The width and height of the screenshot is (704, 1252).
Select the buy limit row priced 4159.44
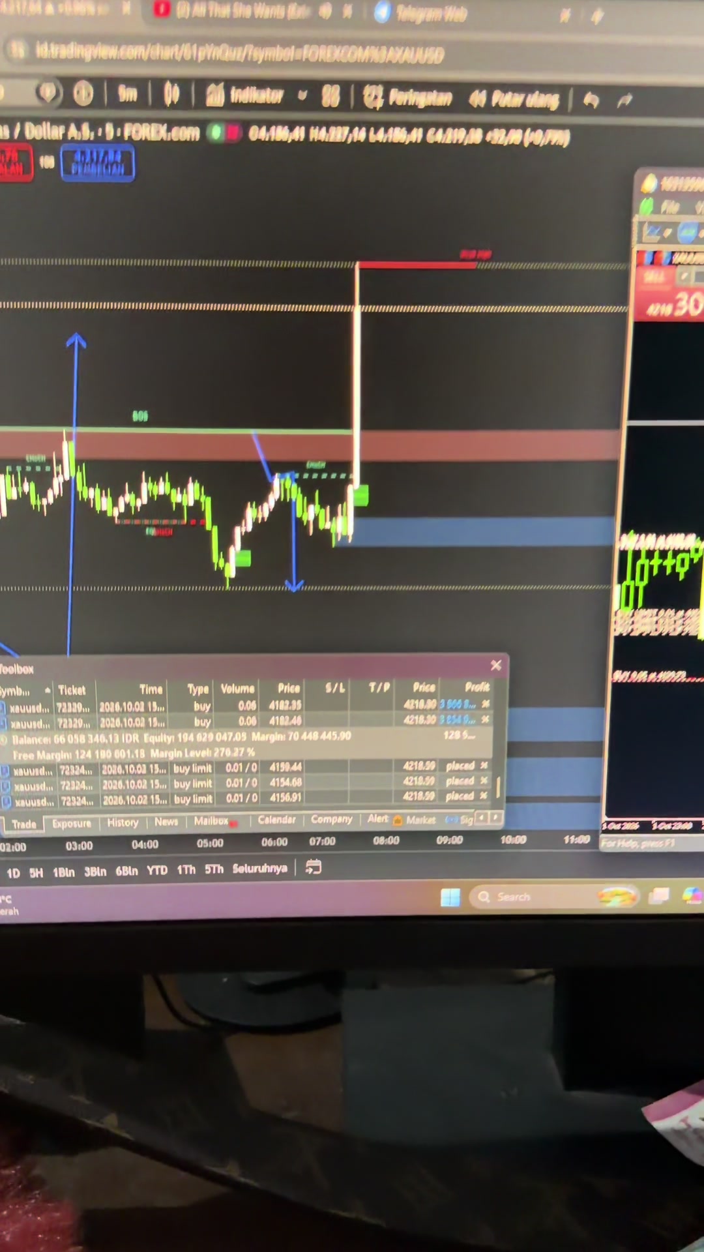(x=246, y=768)
